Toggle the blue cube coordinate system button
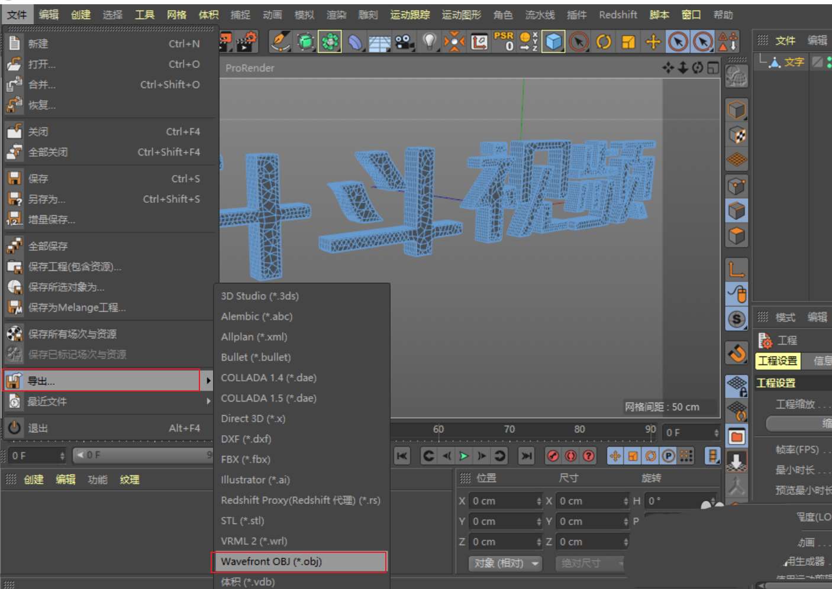The height and width of the screenshot is (589, 832). pos(553,41)
